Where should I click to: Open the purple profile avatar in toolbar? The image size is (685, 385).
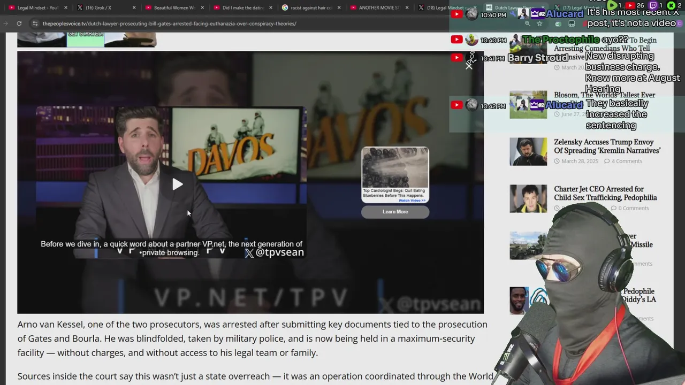(679, 24)
